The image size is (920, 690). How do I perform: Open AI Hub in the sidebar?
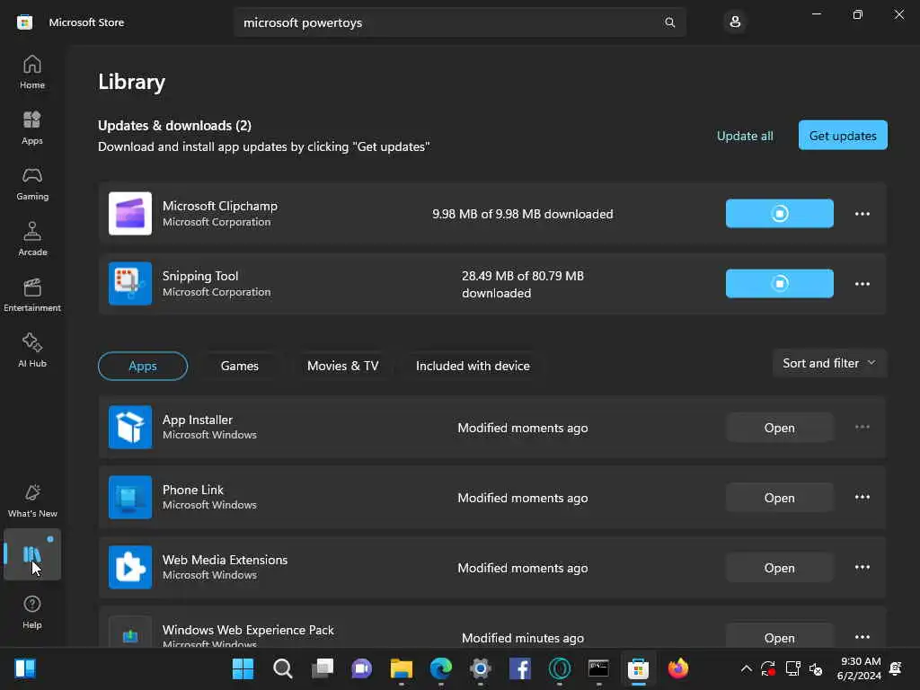coord(32,351)
